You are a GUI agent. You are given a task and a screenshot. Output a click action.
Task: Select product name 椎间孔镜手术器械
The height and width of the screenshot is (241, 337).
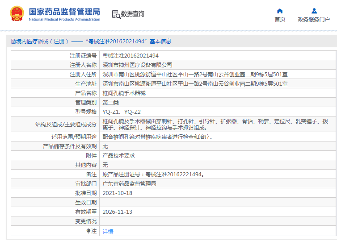(x=124, y=93)
